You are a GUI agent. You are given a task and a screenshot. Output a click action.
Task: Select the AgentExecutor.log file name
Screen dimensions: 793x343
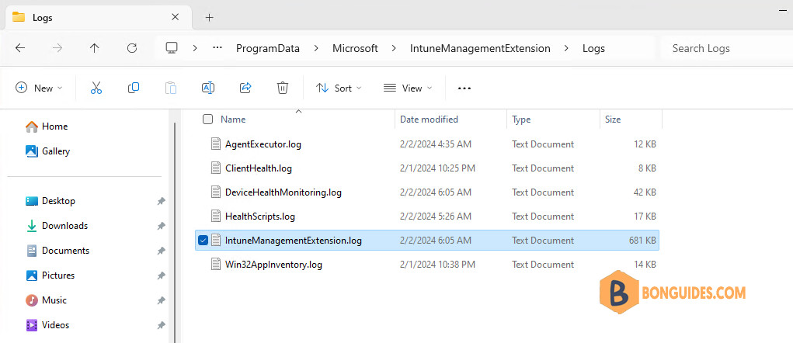click(263, 144)
